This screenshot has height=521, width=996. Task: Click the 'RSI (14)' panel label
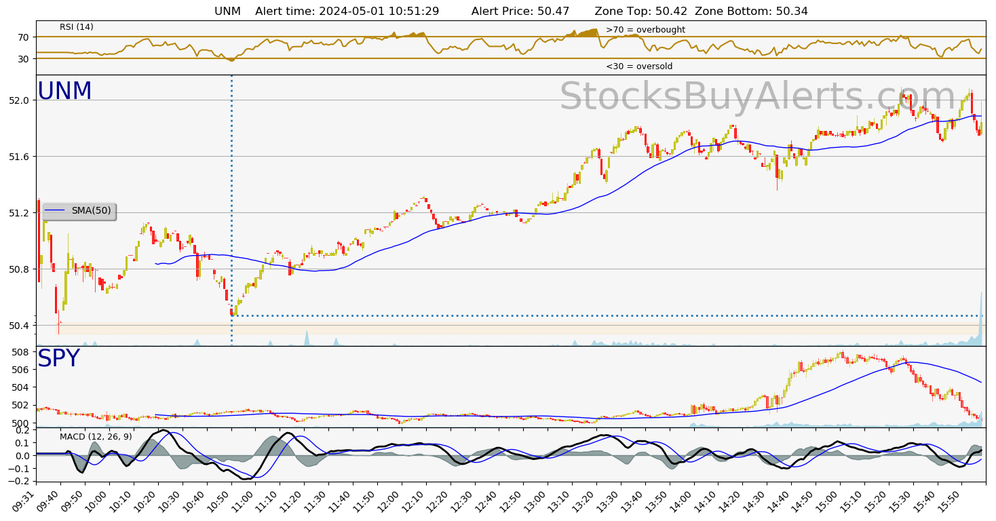click(77, 27)
